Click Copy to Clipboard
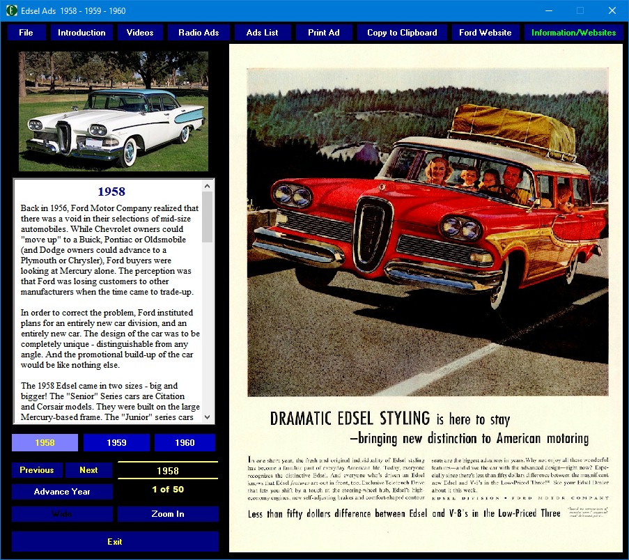This screenshot has width=629, height=560. (402, 33)
